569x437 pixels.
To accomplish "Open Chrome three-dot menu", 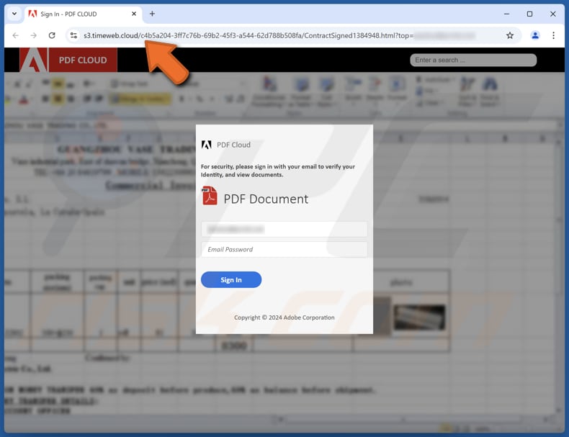I will pyautogui.click(x=553, y=35).
